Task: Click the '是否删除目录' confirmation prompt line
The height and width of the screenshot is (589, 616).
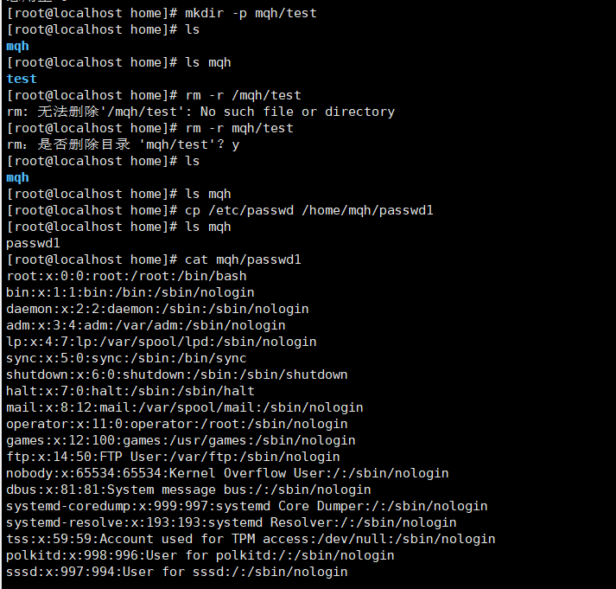Action: click(122, 144)
